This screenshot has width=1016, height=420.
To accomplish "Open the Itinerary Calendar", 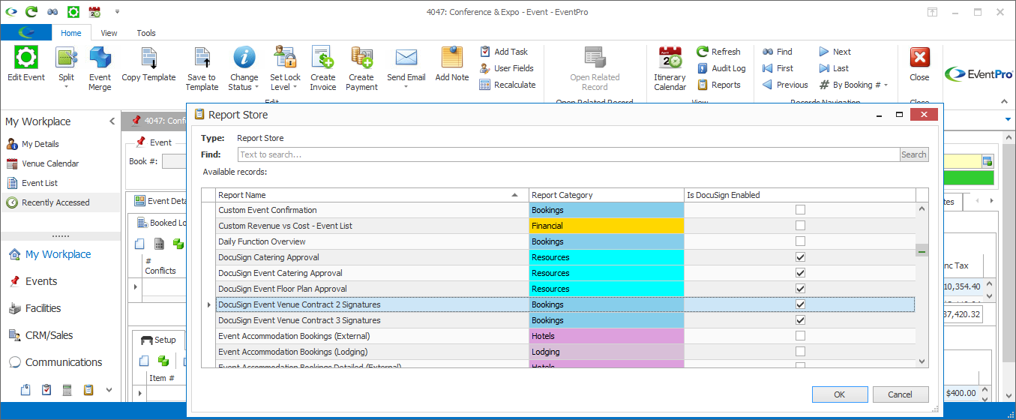I will [670, 67].
